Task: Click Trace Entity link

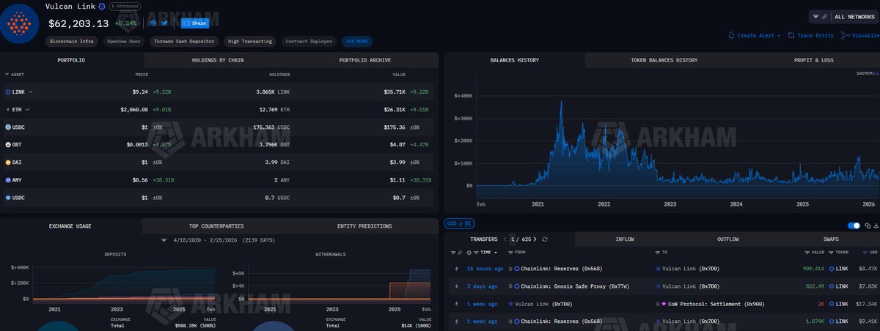Action: coord(814,35)
